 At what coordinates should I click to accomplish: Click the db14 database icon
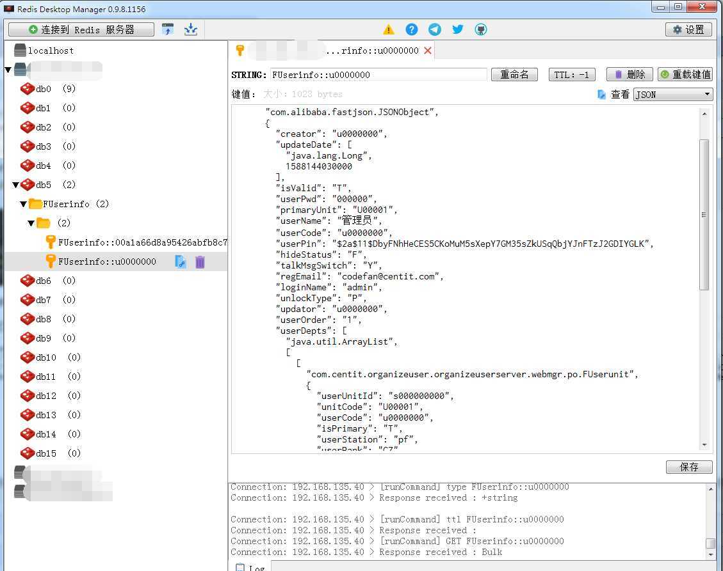[x=27, y=435]
